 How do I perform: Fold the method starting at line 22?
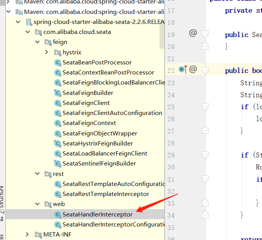[205, 71]
